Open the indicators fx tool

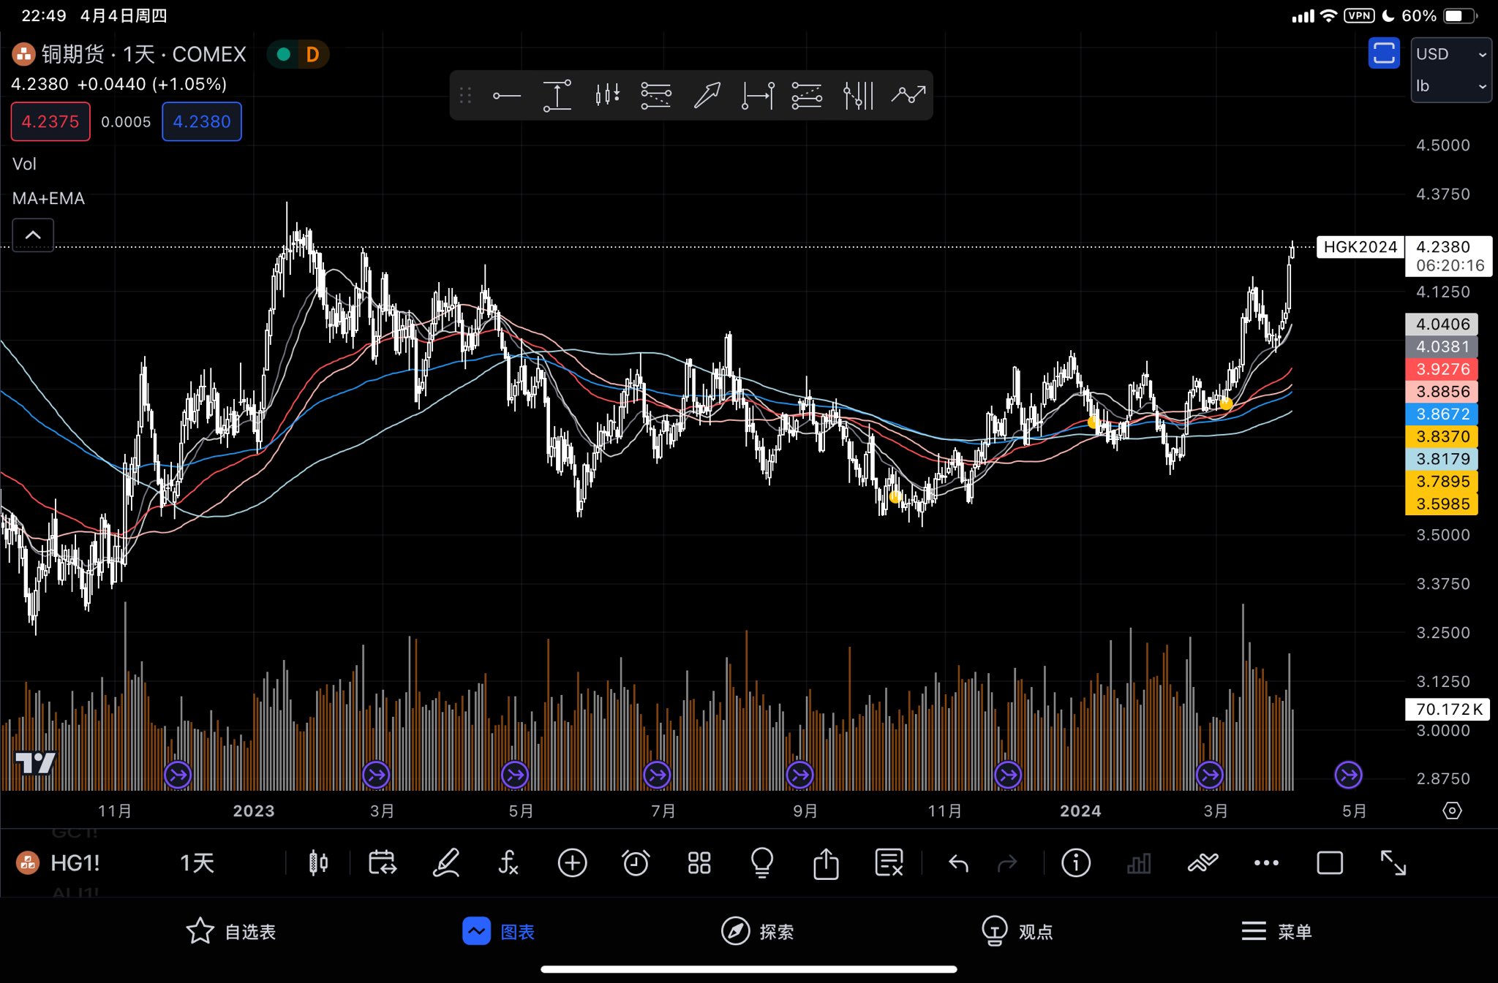(508, 863)
